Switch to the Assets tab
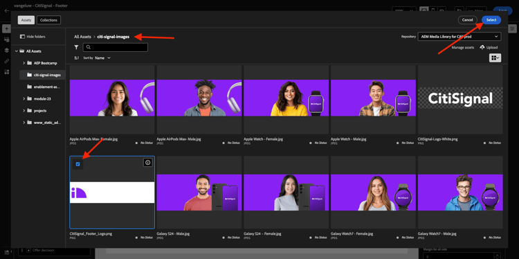The image size is (519, 259). (26, 20)
